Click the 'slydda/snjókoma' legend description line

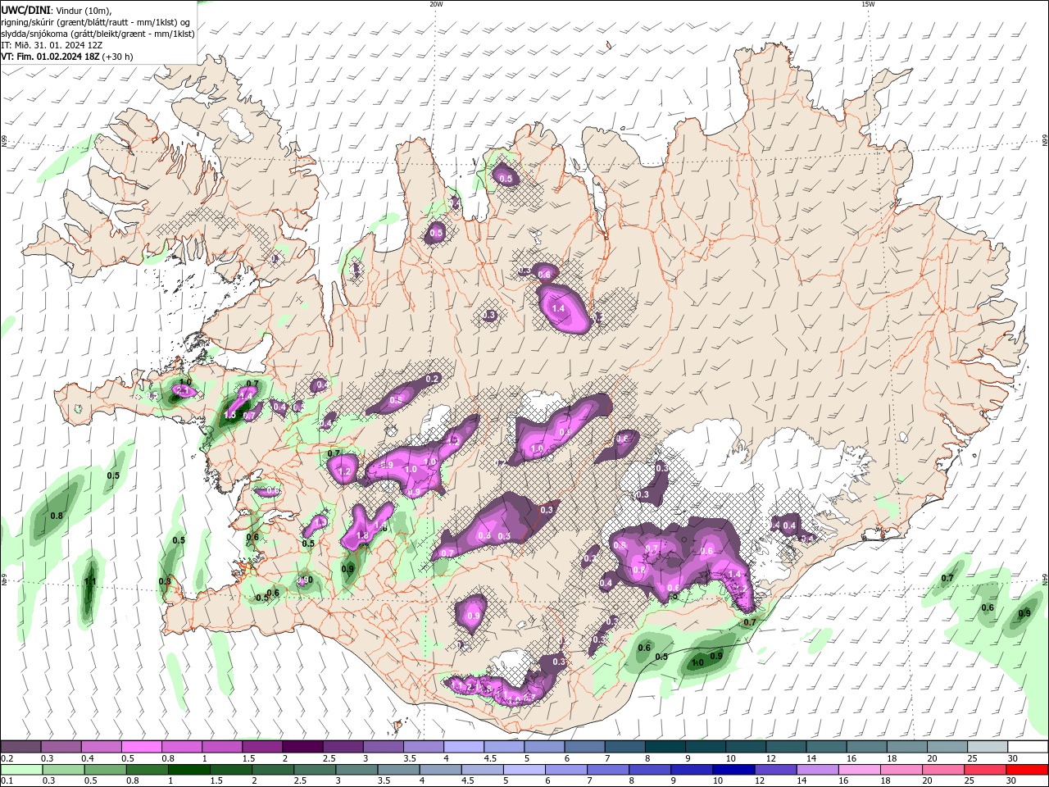point(98,34)
